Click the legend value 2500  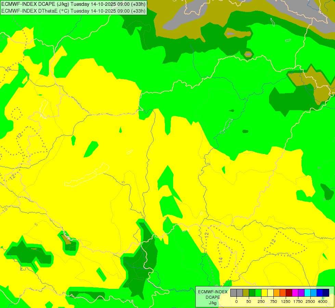(310, 301)
